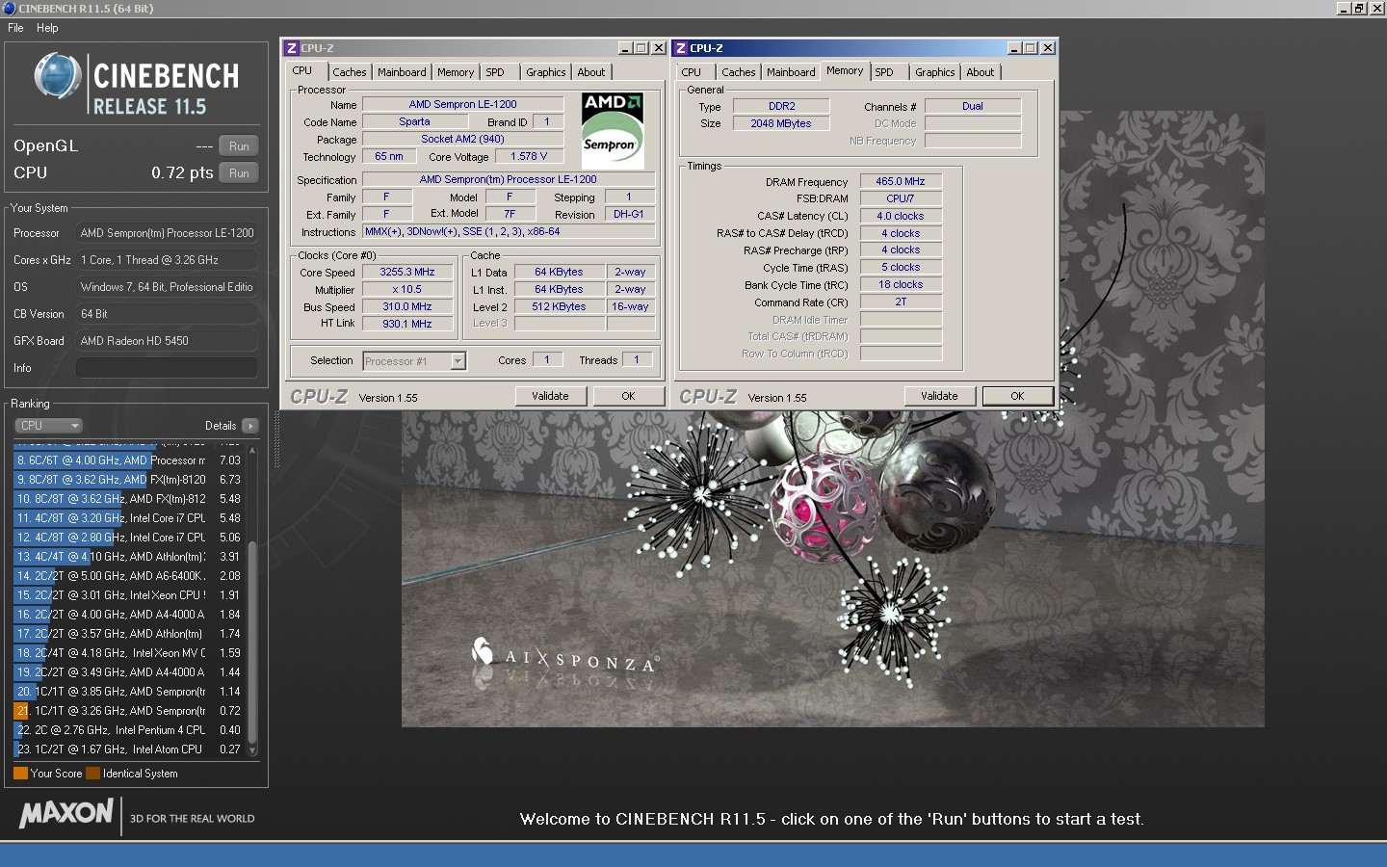Close the right CPU-Z window
Viewport: 1387px width, 867px height.
point(1048,48)
